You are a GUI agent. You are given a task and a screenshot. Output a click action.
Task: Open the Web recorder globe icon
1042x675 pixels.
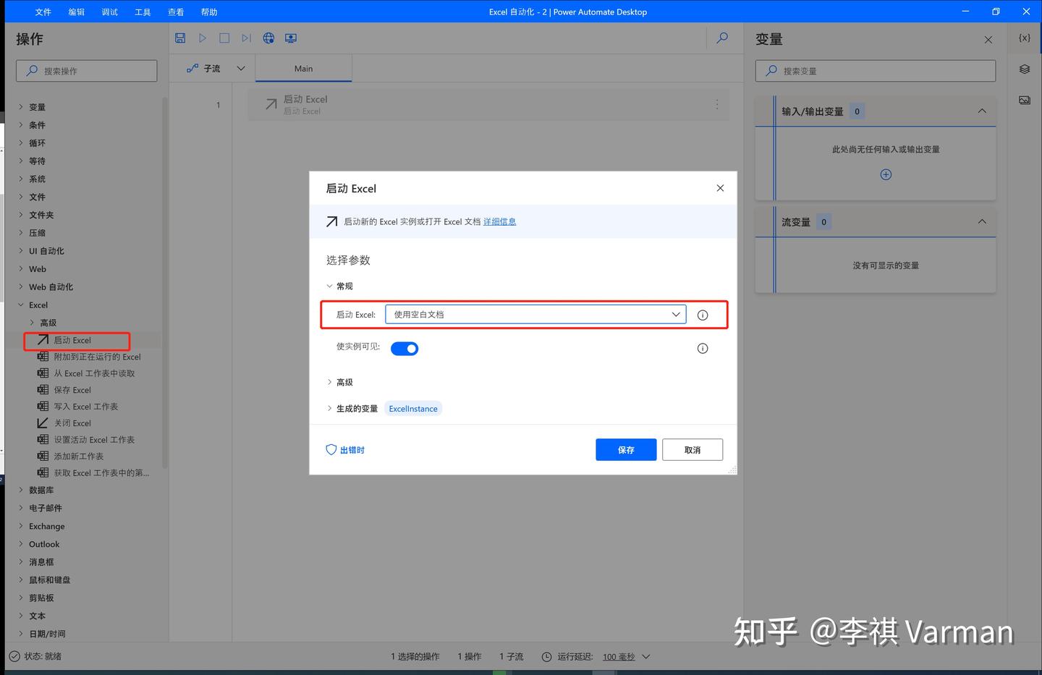268,38
